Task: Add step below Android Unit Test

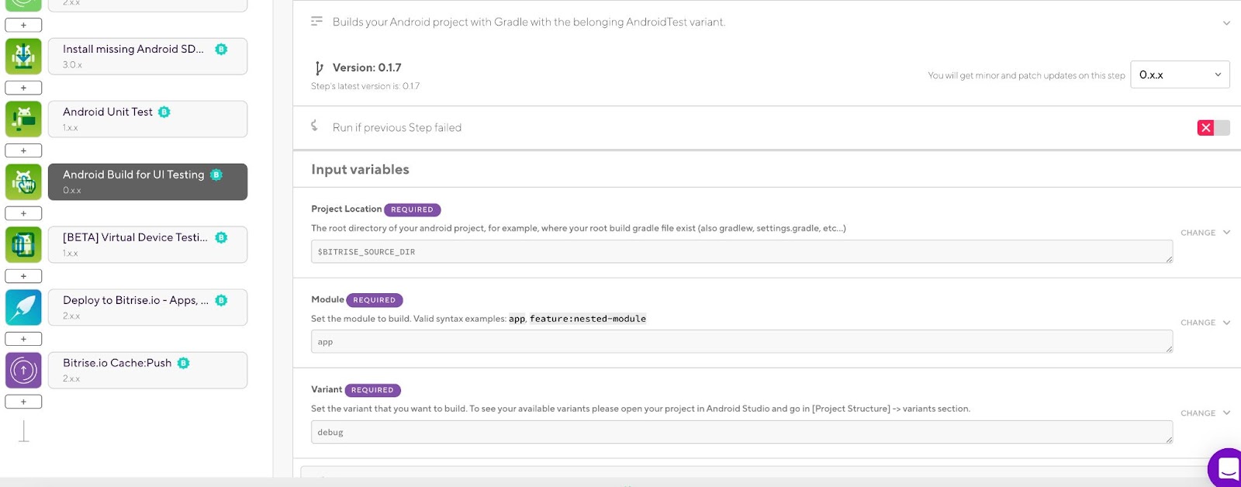Action: (x=23, y=150)
